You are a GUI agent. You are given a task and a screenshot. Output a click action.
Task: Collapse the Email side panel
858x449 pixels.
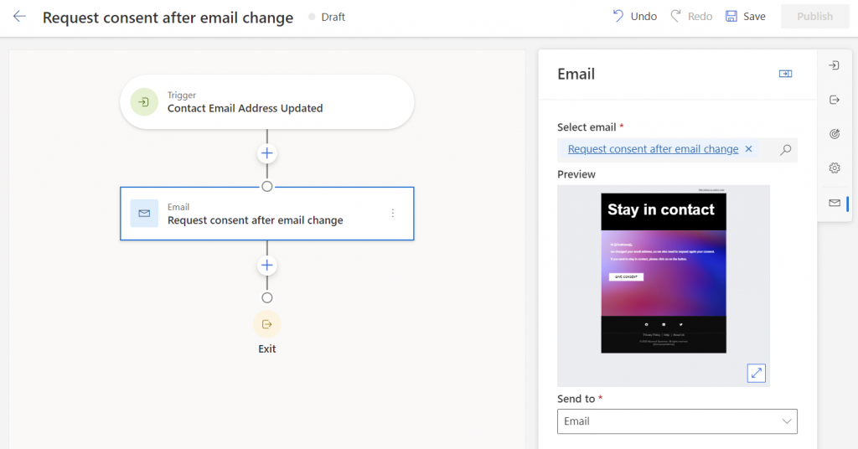[x=785, y=74]
